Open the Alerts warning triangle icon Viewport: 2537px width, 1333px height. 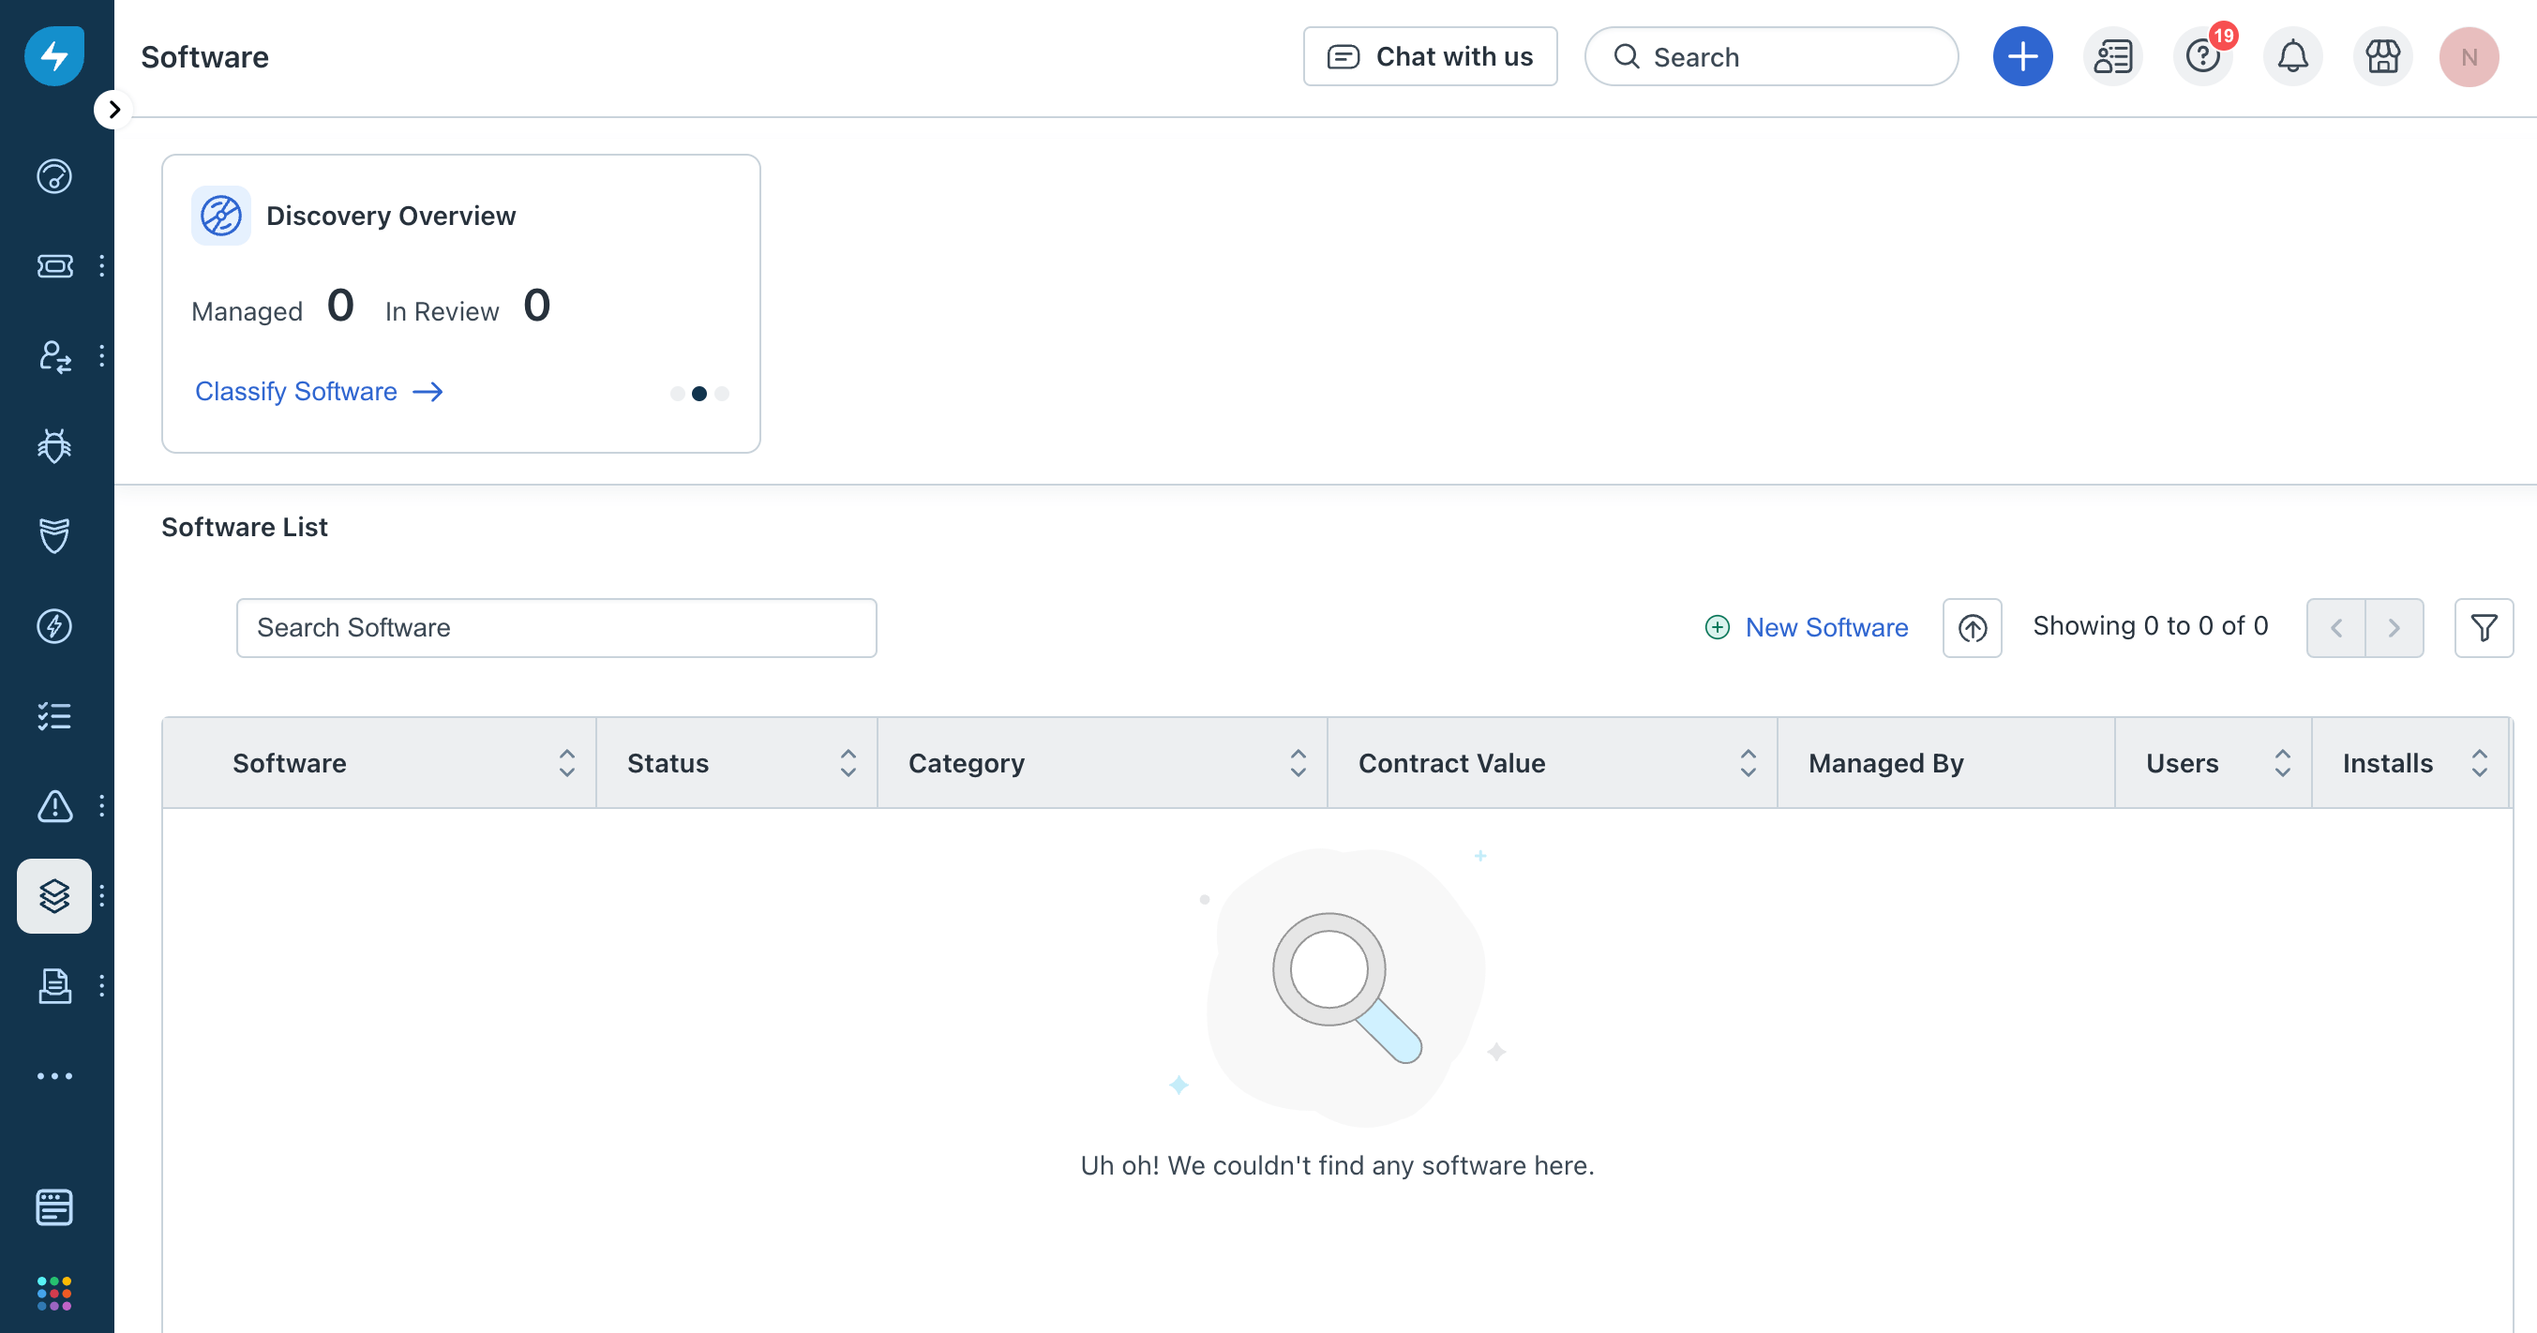pos(54,806)
